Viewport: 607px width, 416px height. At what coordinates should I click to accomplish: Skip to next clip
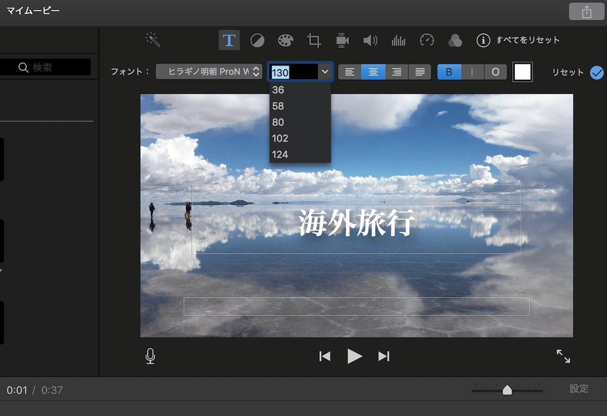[384, 356]
